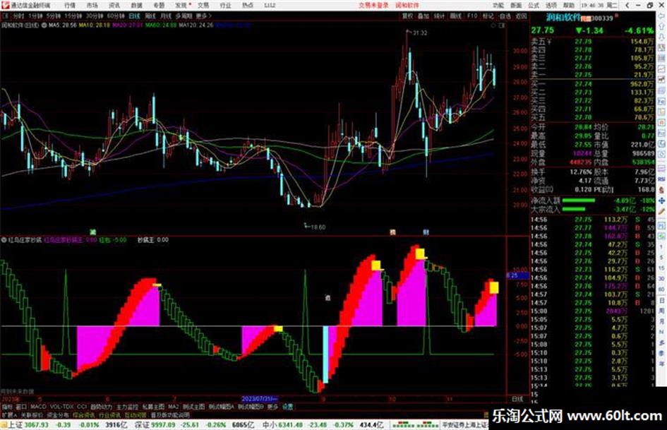This screenshot has width=667, height=430.
Task: Open the 热点 menu
Action: tap(248, 5)
